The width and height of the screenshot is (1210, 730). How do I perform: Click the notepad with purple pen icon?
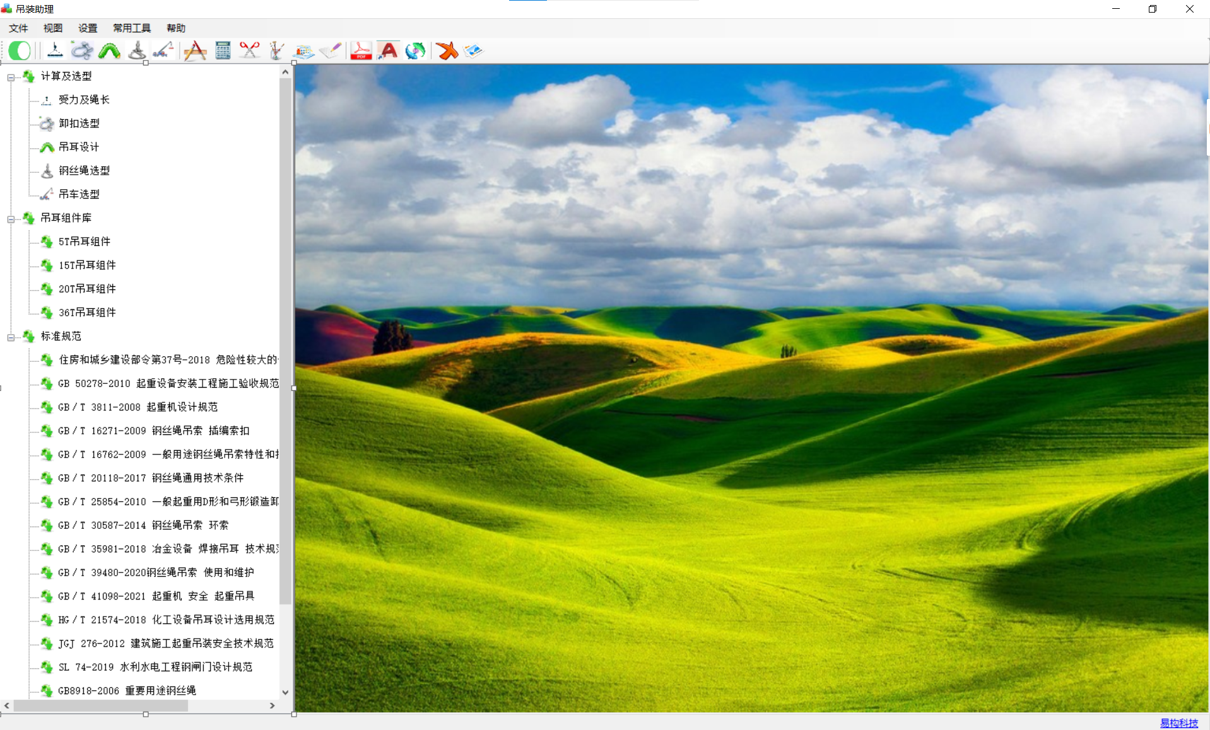331,50
